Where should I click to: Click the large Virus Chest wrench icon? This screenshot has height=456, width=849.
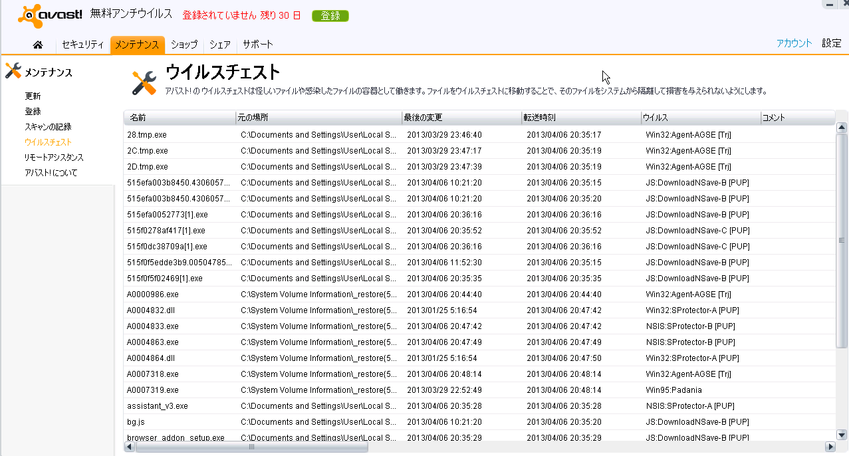pos(144,83)
